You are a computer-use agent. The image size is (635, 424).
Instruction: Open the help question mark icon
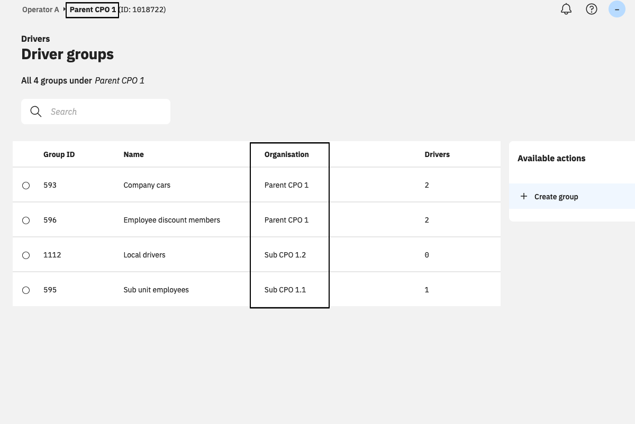592,9
